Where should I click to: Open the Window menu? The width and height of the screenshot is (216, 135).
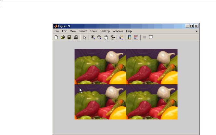[118, 31]
